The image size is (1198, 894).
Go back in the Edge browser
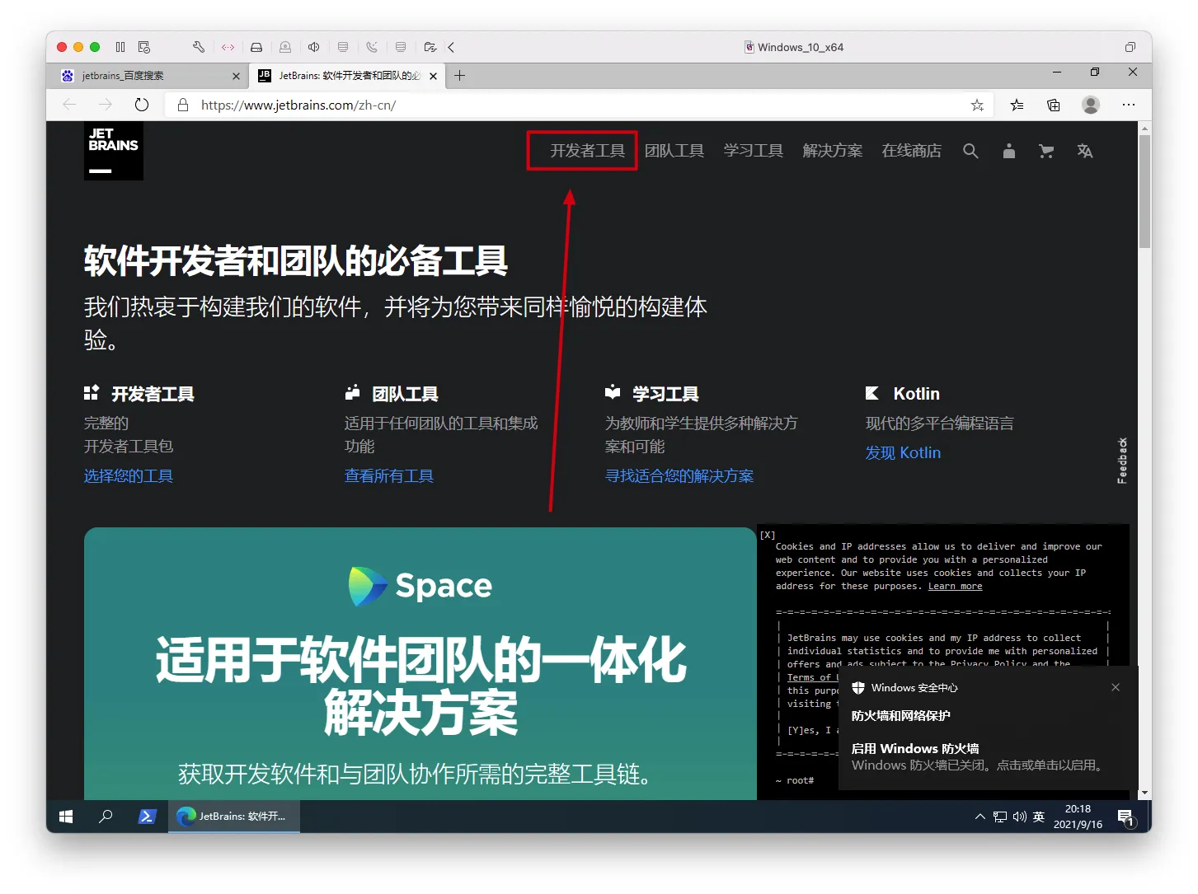[x=69, y=105]
